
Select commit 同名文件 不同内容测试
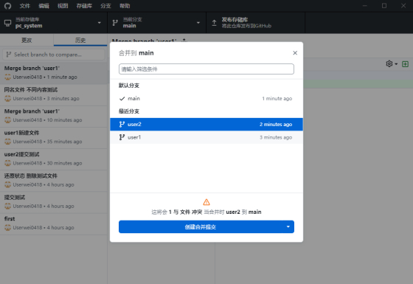pyautogui.click(x=53, y=94)
